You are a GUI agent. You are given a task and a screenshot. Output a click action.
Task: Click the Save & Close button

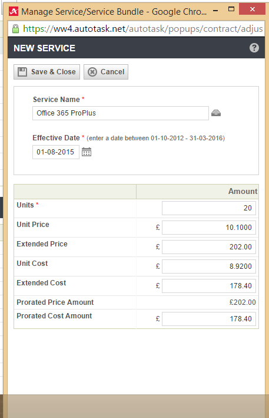click(x=47, y=72)
